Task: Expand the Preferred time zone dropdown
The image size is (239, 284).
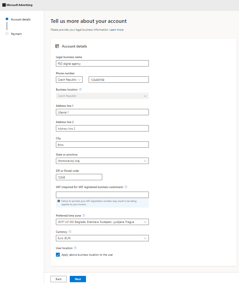Action: coord(102,222)
